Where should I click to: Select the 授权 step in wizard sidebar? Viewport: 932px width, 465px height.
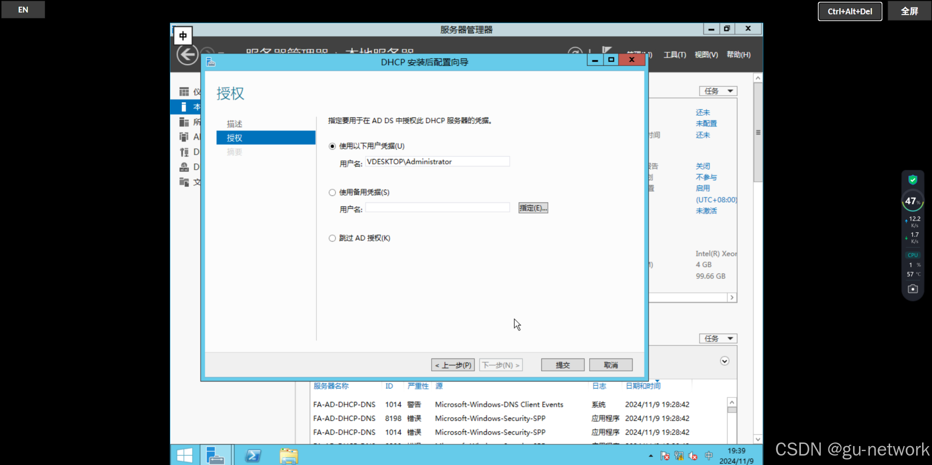tap(266, 138)
